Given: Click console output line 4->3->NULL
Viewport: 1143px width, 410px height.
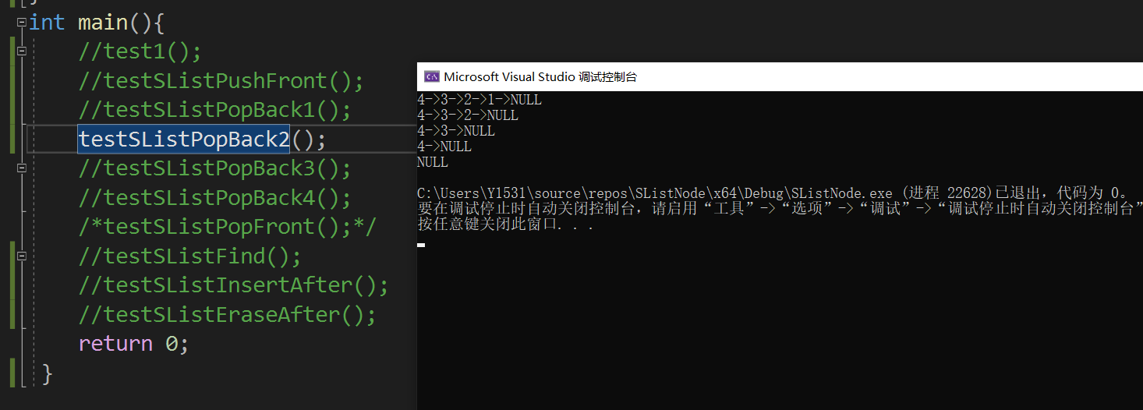Looking at the screenshot, I should tap(456, 131).
